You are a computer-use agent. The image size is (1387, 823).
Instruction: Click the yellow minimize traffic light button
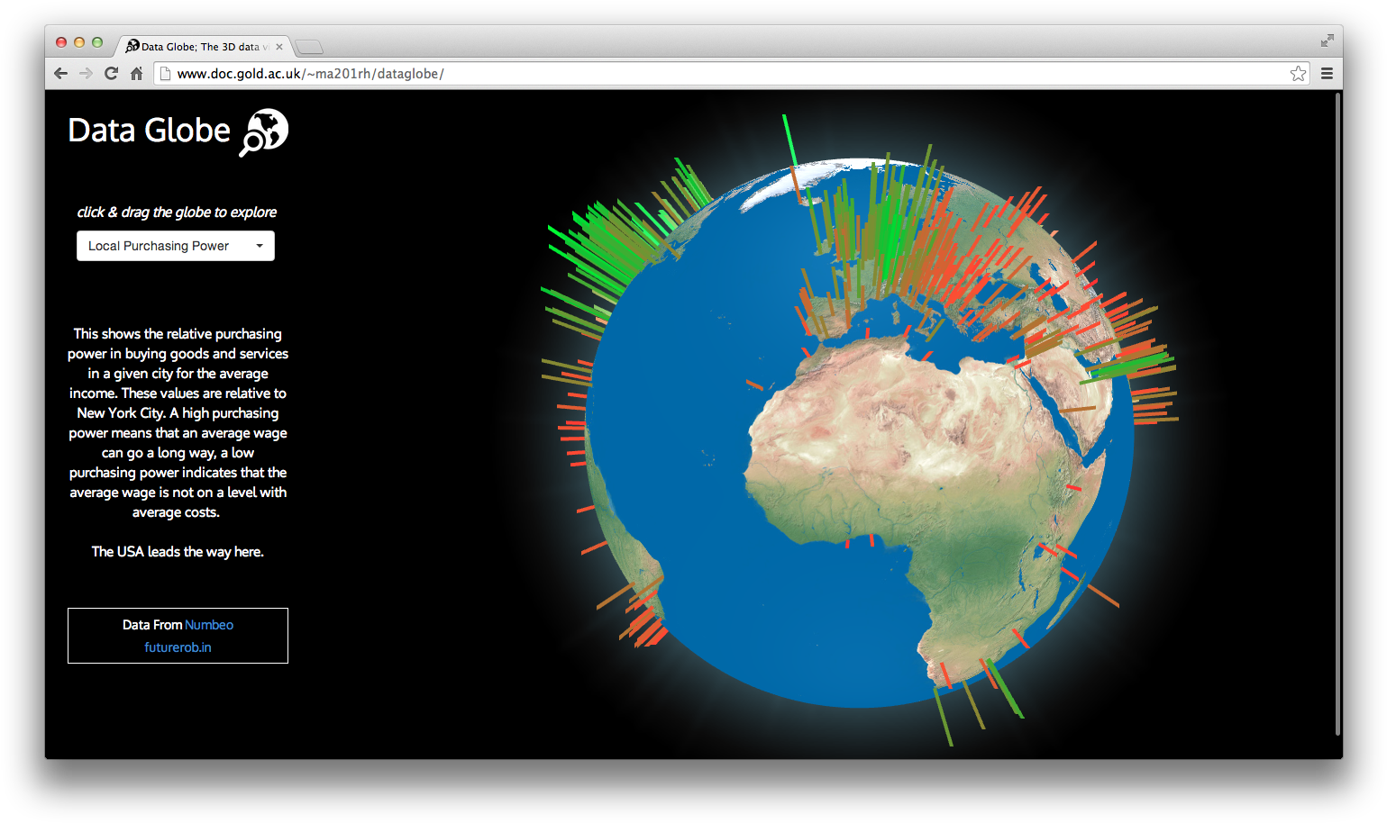pyautogui.click(x=78, y=41)
